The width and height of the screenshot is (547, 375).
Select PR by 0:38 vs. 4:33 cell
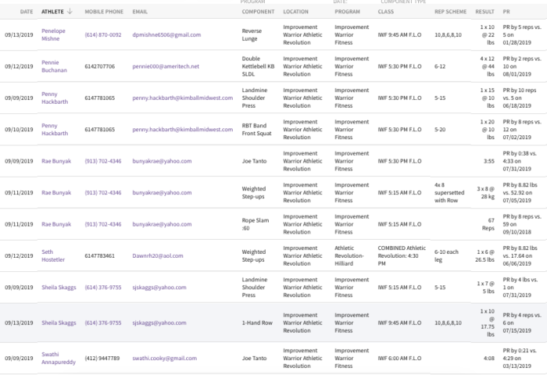(x=520, y=161)
